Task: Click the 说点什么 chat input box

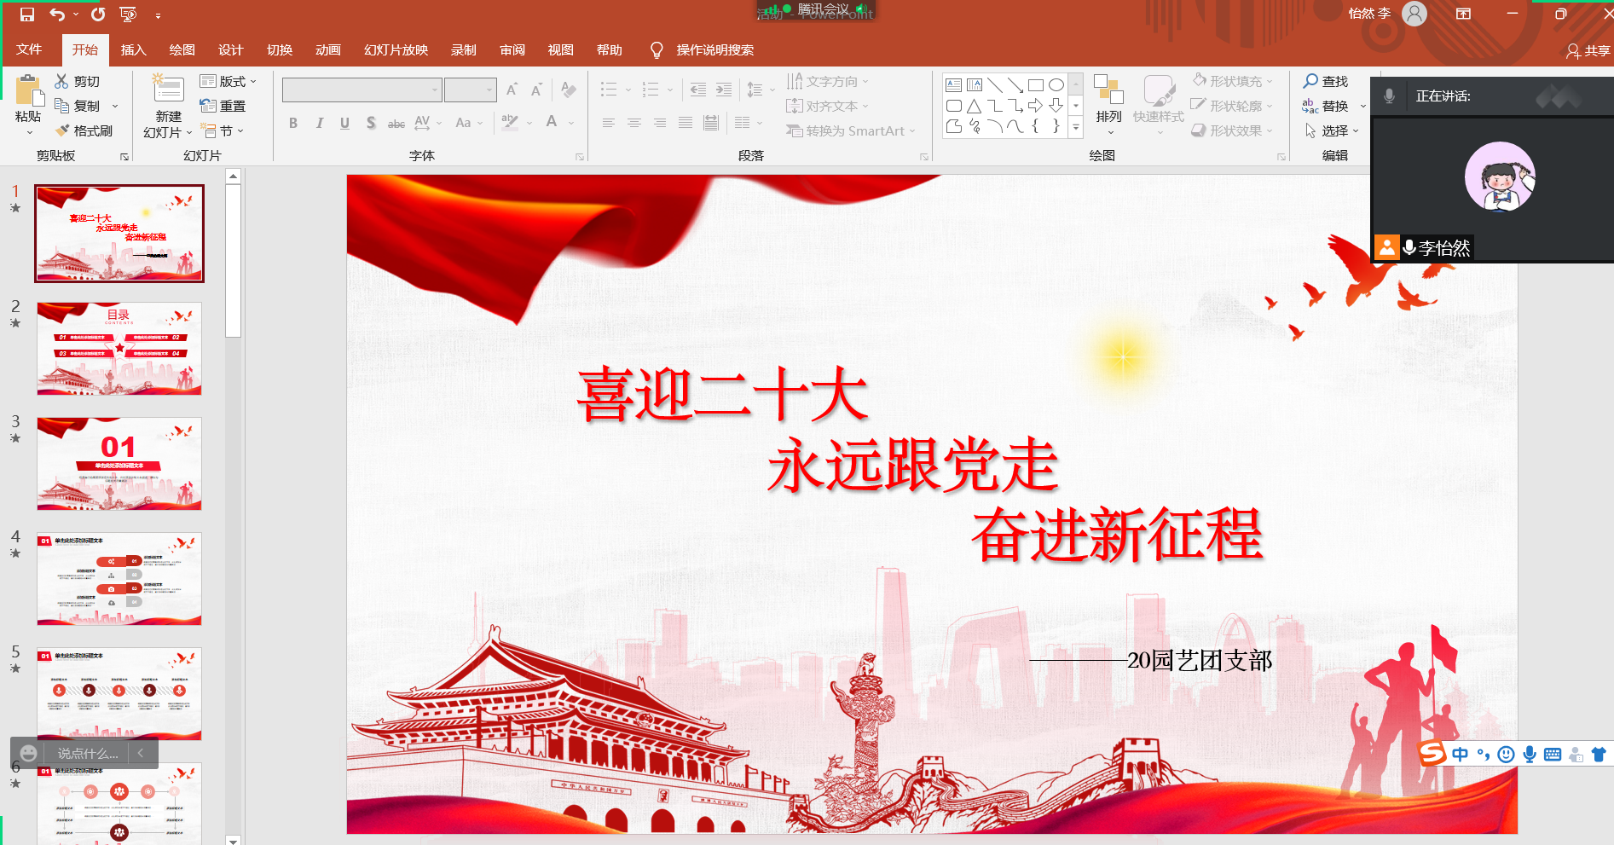Action: [x=88, y=753]
